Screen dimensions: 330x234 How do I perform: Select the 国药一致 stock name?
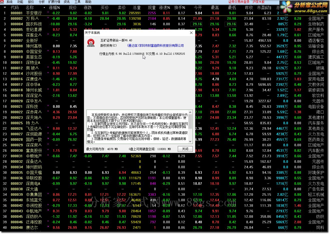tap(34, 139)
